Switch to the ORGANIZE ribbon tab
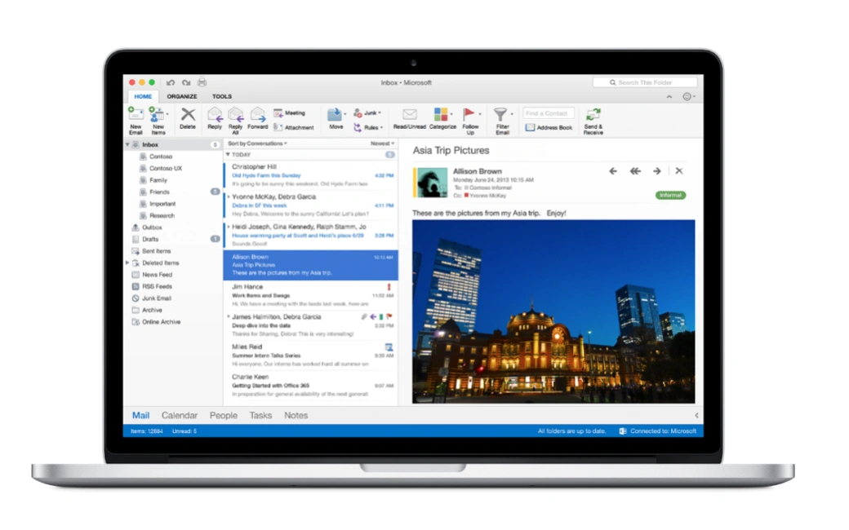The image size is (849, 530). click(x=181, y=95)
